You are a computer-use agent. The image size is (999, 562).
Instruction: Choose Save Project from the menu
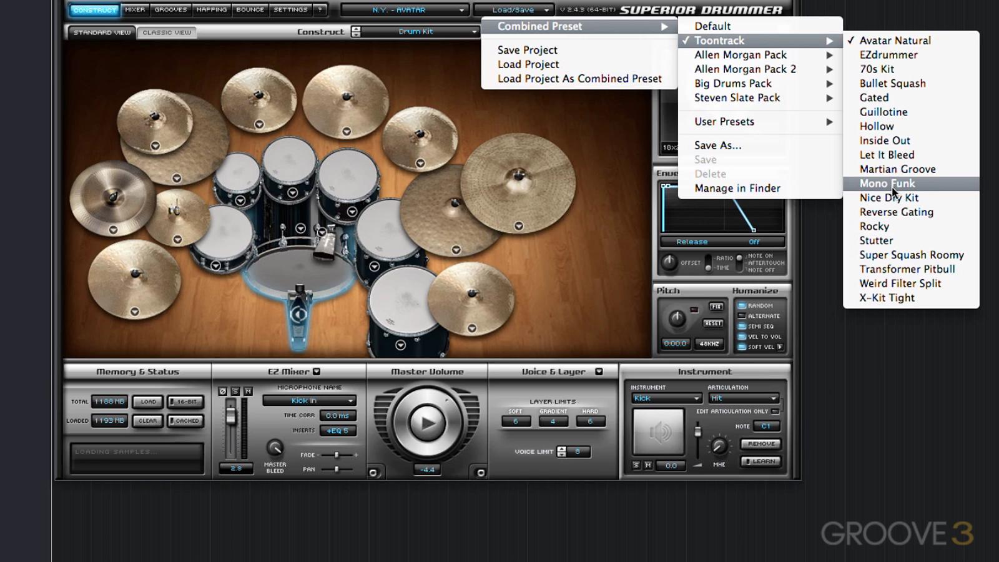pos(579,50)
